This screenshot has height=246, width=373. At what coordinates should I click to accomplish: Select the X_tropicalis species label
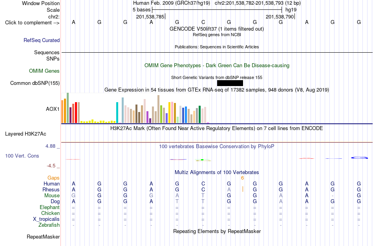(x=46, y=219)
